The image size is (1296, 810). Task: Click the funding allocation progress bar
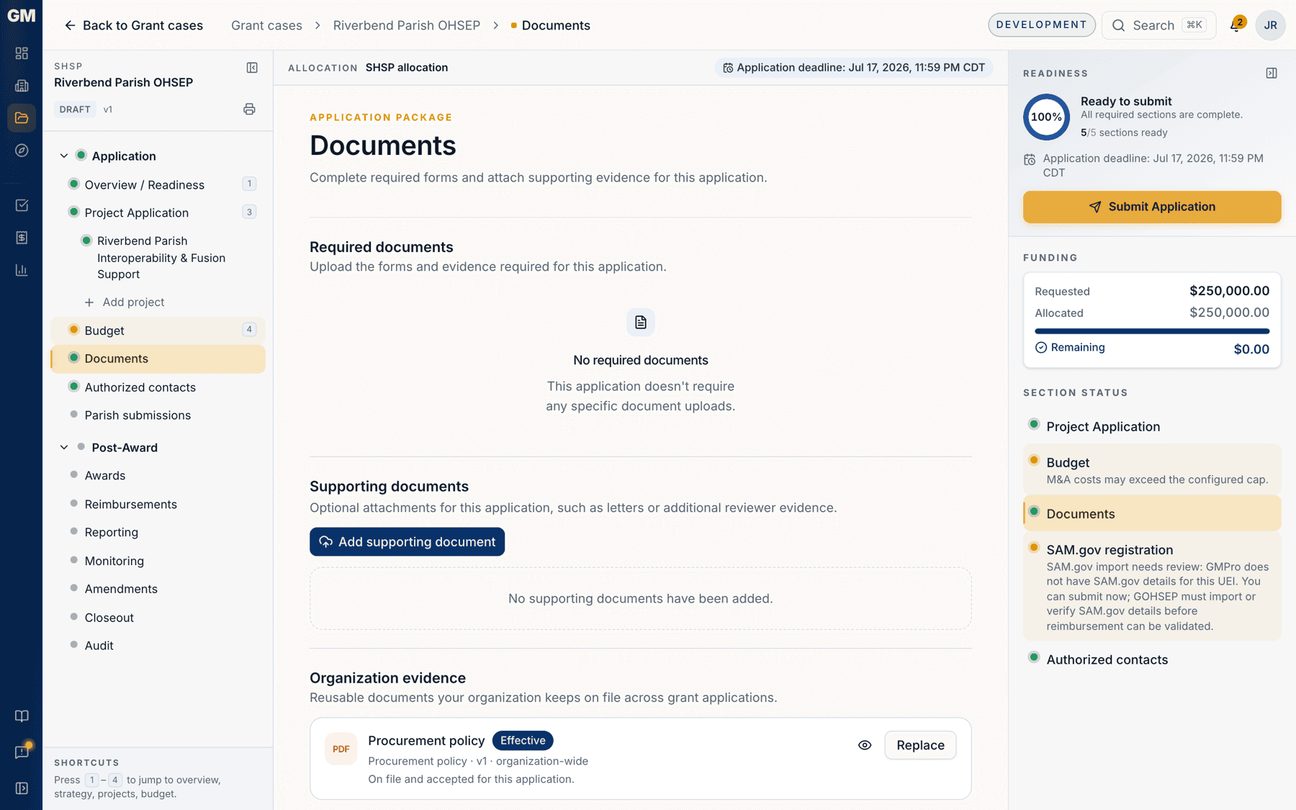click(x=1152, y=331)
